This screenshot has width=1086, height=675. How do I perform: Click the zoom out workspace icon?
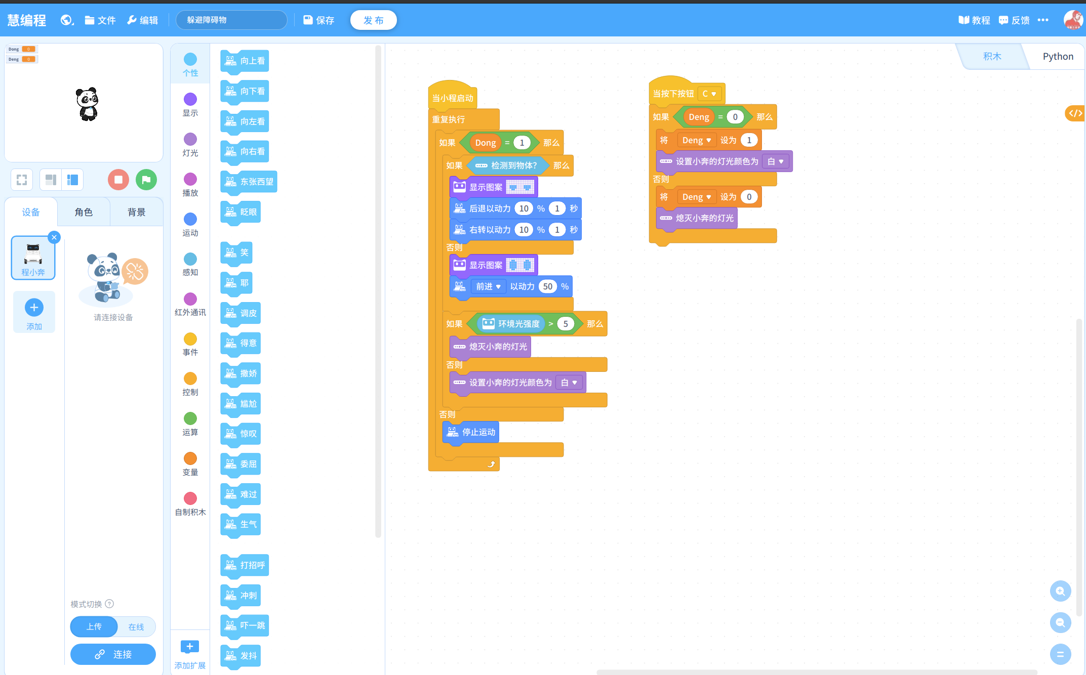click(1060, 622)
